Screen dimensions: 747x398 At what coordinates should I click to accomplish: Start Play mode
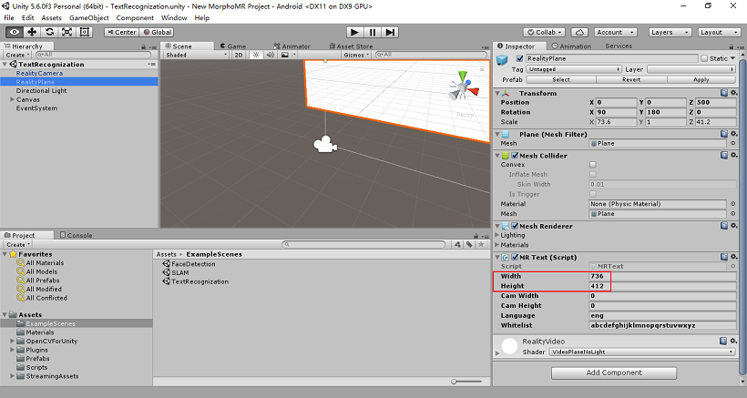354,32
